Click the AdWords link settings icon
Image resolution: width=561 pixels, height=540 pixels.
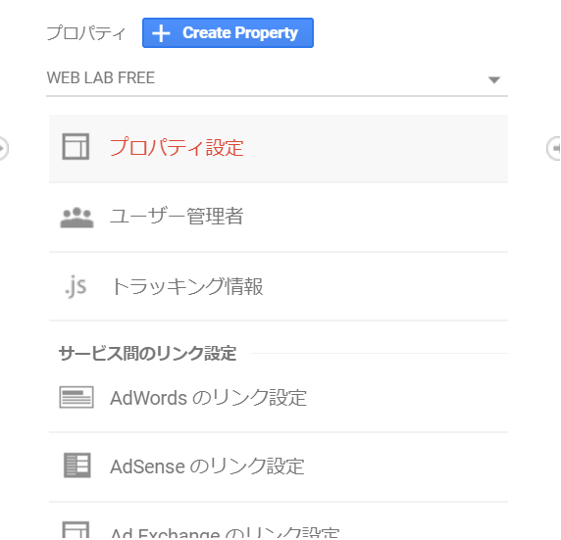point(76,397)
